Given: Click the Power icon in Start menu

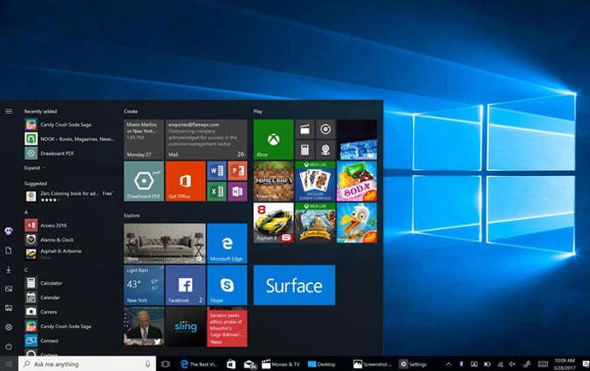Looking at the screenshot, I should pyautogui.click(x=9, y=346).
